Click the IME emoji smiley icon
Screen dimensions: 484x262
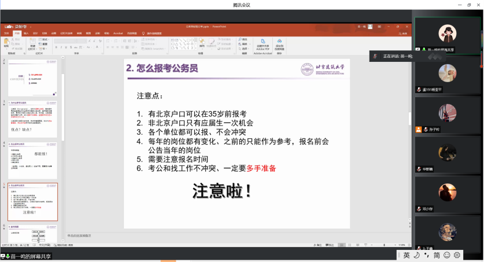click(x=447, y=255)
